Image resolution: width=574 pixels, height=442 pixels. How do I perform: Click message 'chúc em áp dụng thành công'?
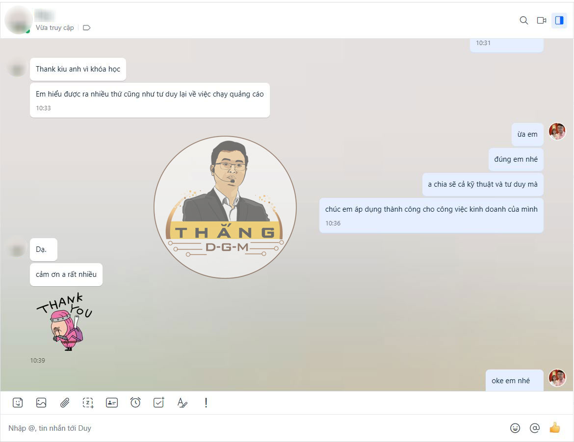tap(431, 215)
